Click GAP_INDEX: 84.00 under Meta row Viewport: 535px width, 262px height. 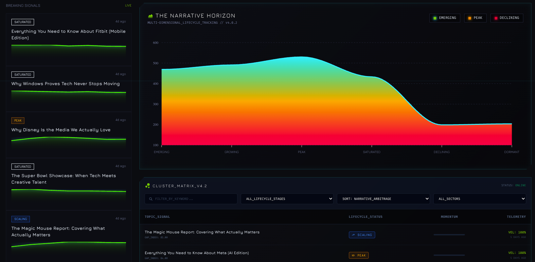tap(156, 258)
